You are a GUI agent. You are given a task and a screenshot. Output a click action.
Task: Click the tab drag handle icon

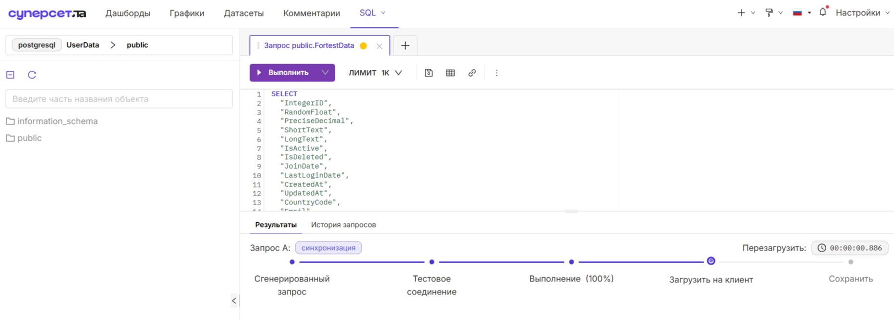(258, 46)
